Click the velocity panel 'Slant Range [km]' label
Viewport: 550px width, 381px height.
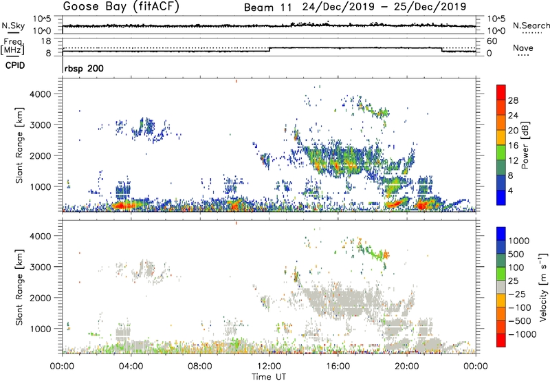coord(19,287)
